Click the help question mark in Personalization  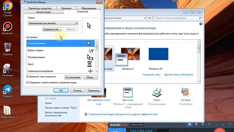201,24
